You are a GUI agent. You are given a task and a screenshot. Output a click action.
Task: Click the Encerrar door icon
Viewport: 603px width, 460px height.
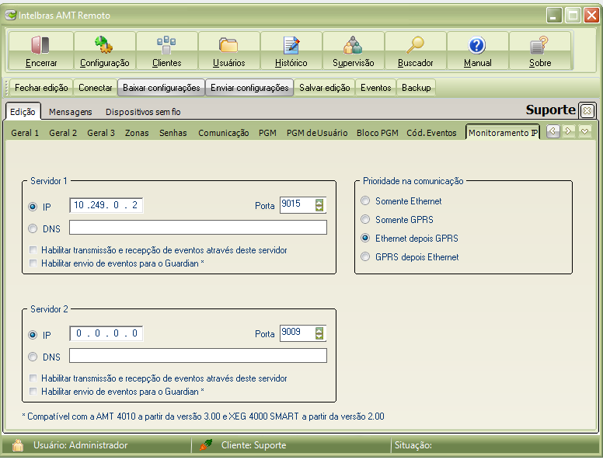tap(40, 44)
